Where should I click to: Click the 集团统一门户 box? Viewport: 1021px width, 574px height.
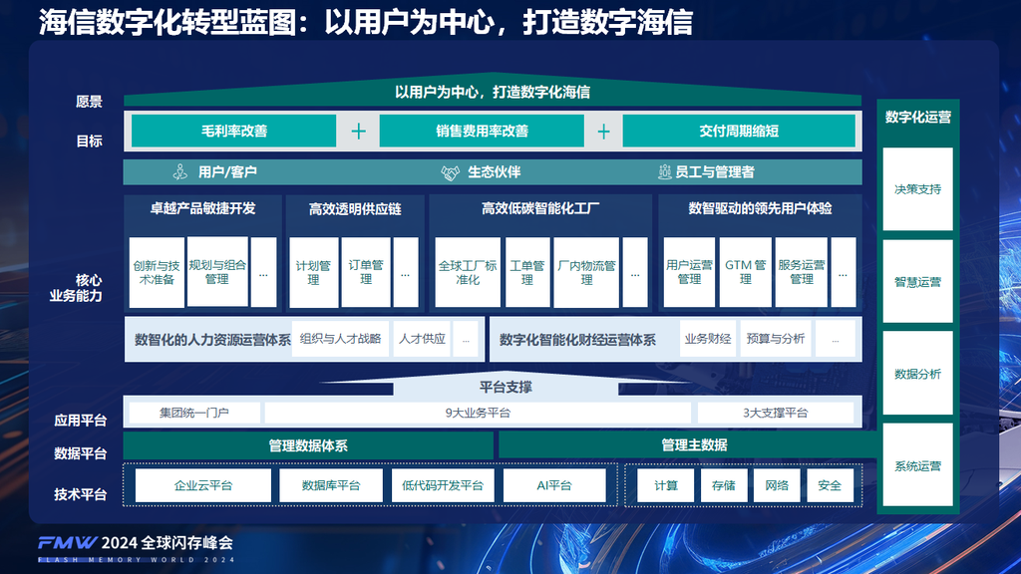194,413
